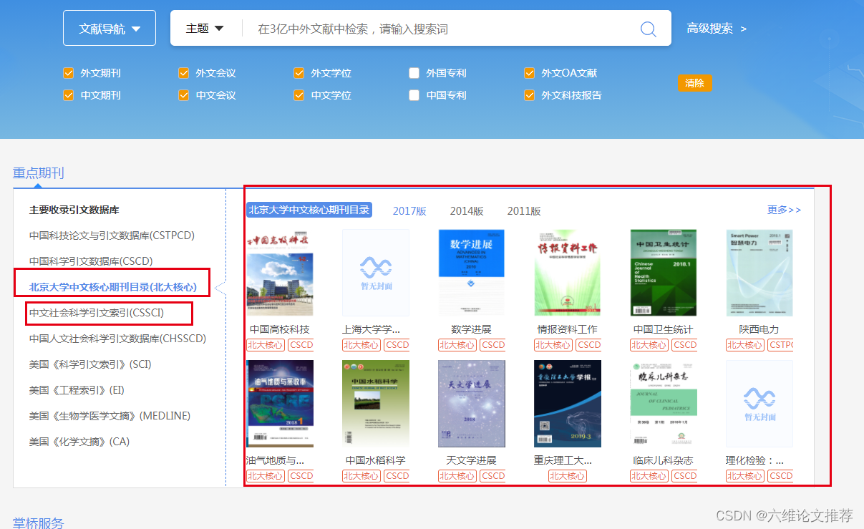Enable the 外国专利 checkbox

coord(414,73)
